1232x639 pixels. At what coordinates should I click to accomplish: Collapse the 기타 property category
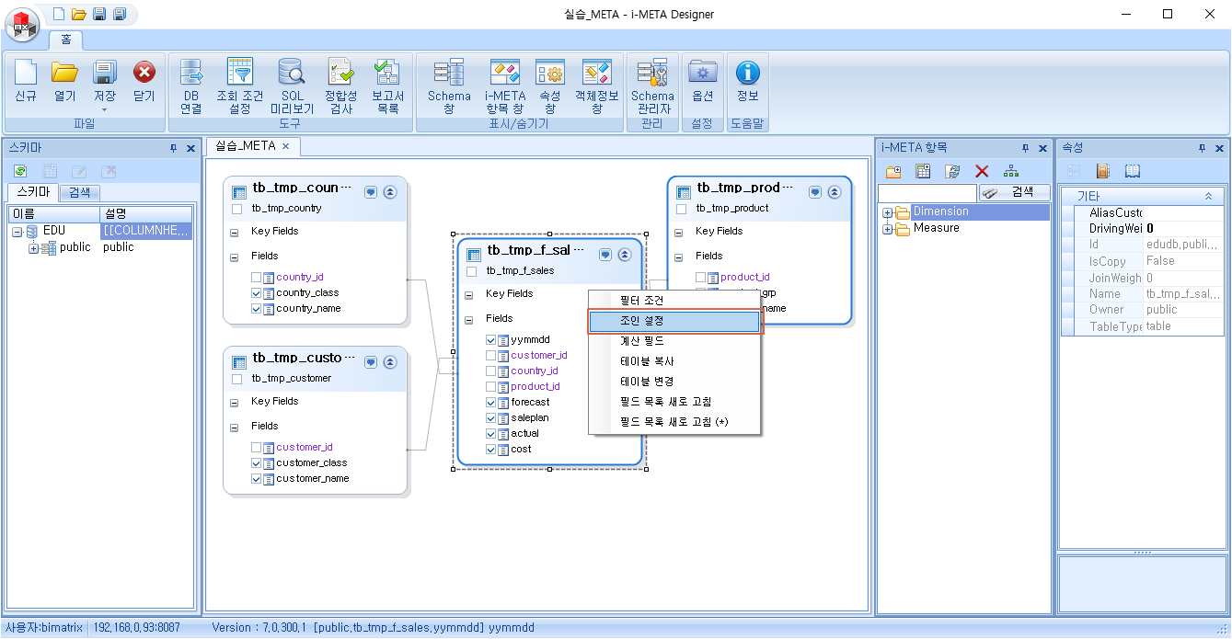[x=1208, y=196]
